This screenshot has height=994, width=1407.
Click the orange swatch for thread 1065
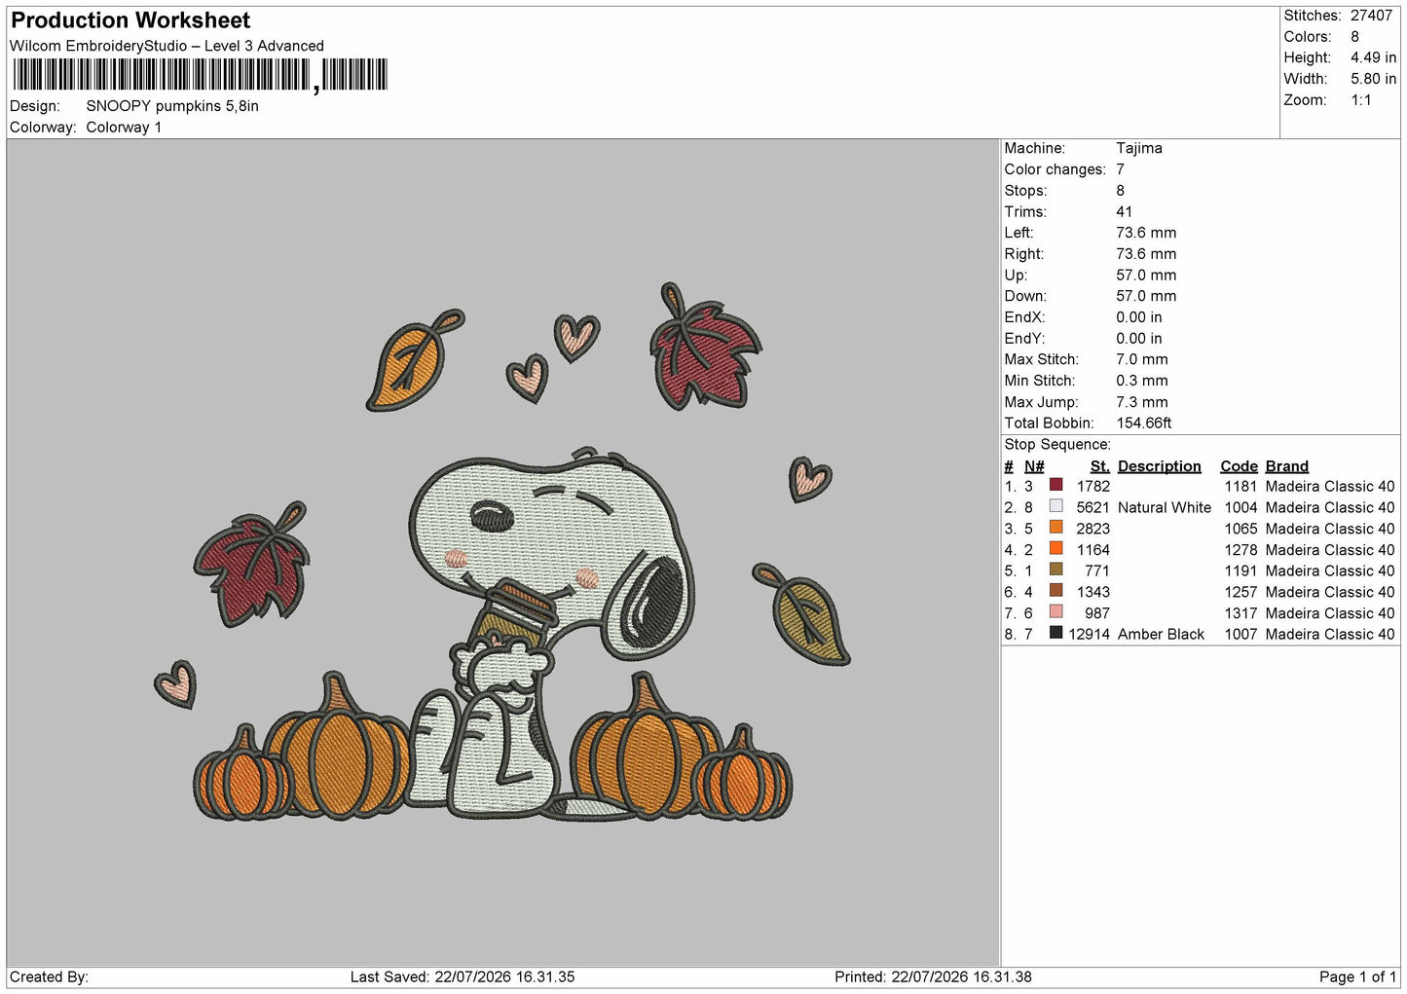point(1055,527)
